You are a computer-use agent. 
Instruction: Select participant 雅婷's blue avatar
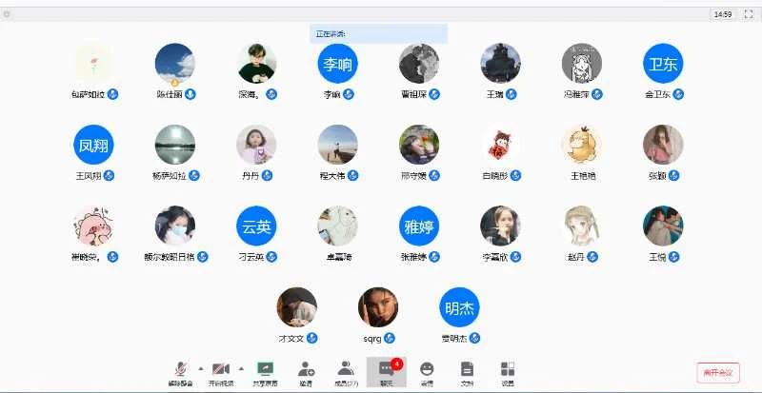(419, 226)
